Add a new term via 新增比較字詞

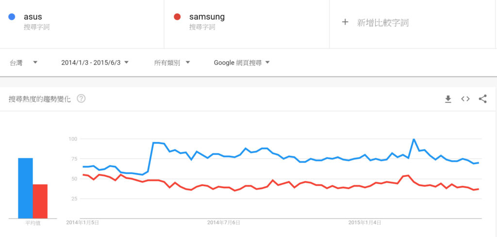point(383,22)
